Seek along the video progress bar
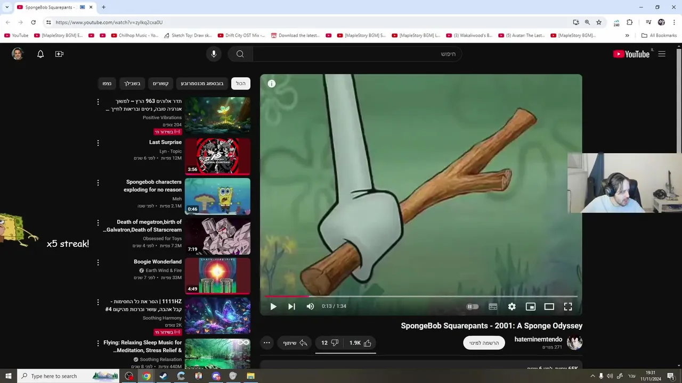Screen dimensions: 682x383 click(421, 296)
